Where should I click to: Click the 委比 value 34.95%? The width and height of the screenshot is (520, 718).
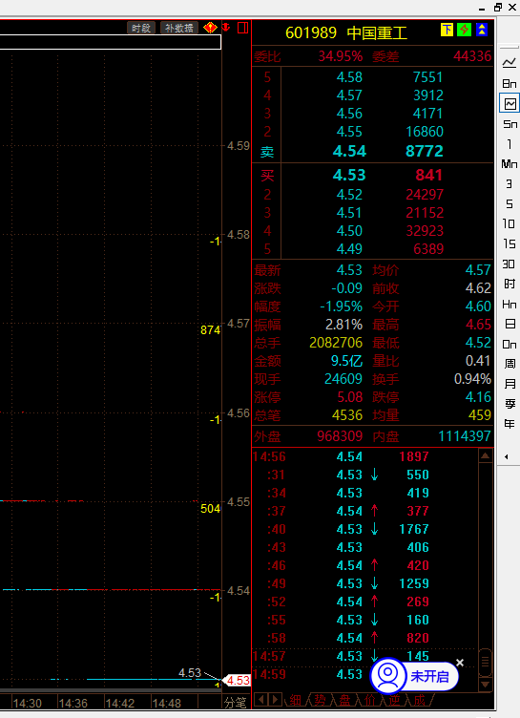[341, 56]
